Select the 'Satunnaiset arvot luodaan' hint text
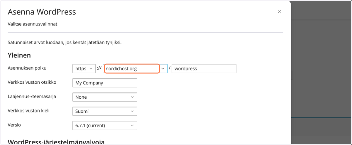 click(x=65, y=42)
